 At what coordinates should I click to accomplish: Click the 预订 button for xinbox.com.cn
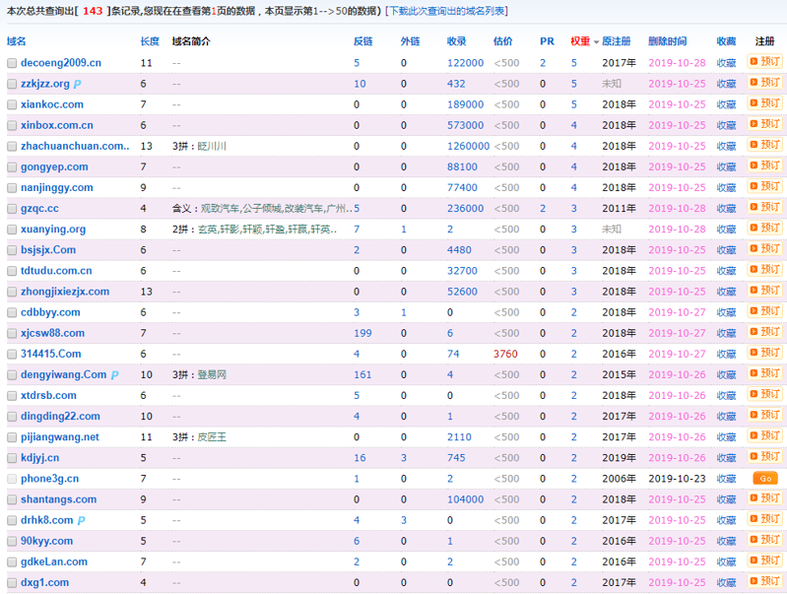pyautogui.click(x=765, y=123)
